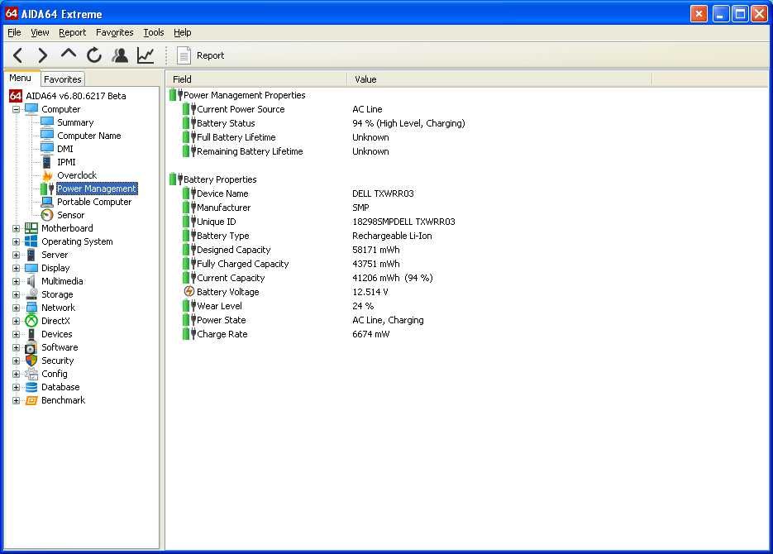Expand the Config node
This screenshot has height=554, width=773.
[17, 374]
